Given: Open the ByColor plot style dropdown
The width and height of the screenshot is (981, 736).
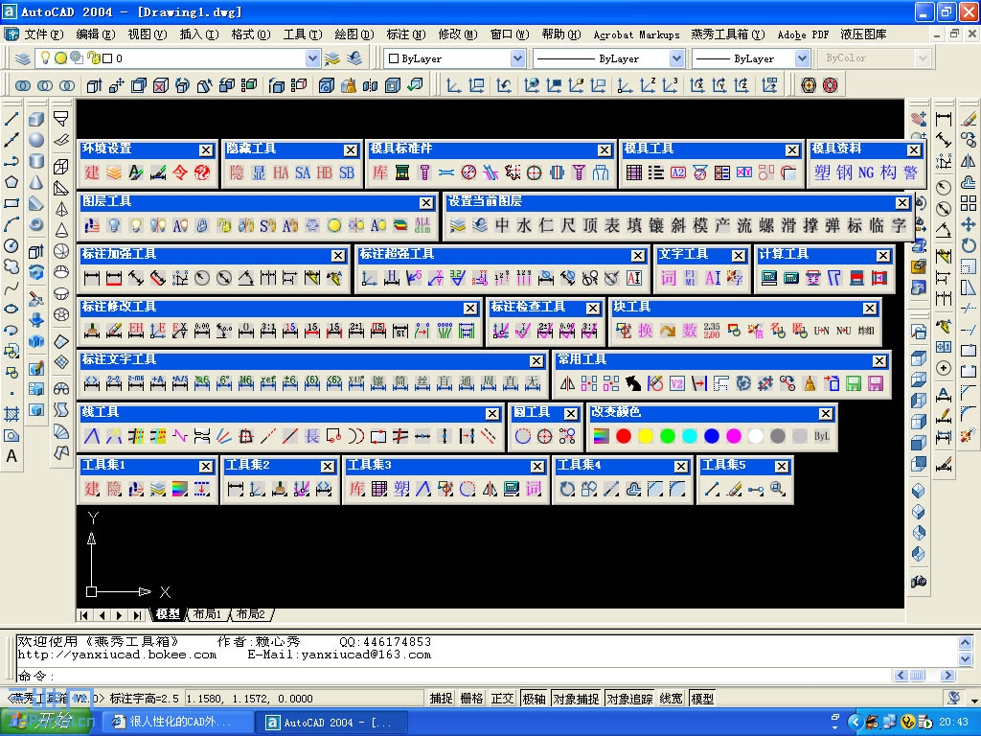Looking at the screenshot, I should pos(923,58).
